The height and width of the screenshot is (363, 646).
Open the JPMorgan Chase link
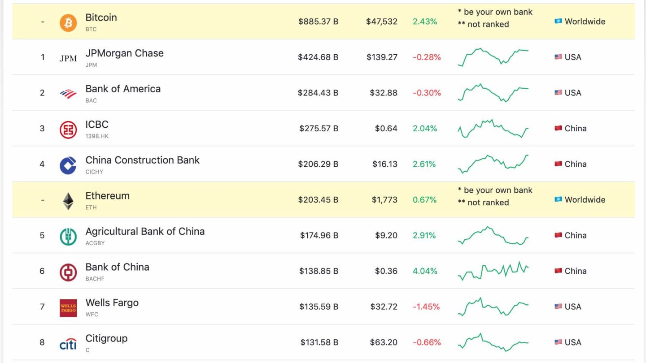tap(124, 53)
